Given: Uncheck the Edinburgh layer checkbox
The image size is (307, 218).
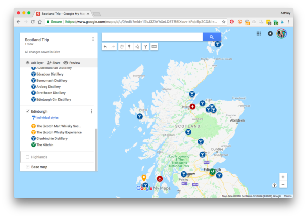Looking at the screenshot, I should pos(28,111).
